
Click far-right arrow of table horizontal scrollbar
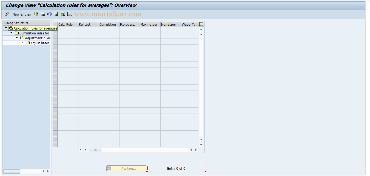tap(196, 150)
